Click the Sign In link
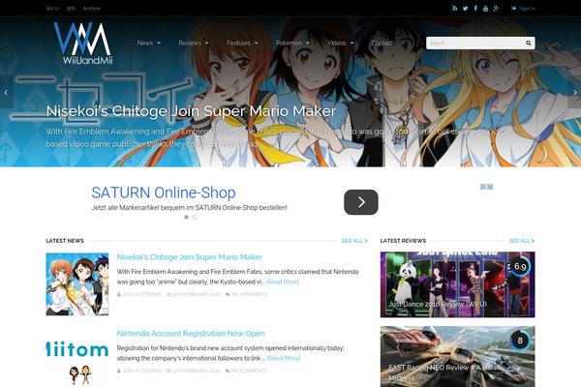The image size is (581, 387). point(523,8)
